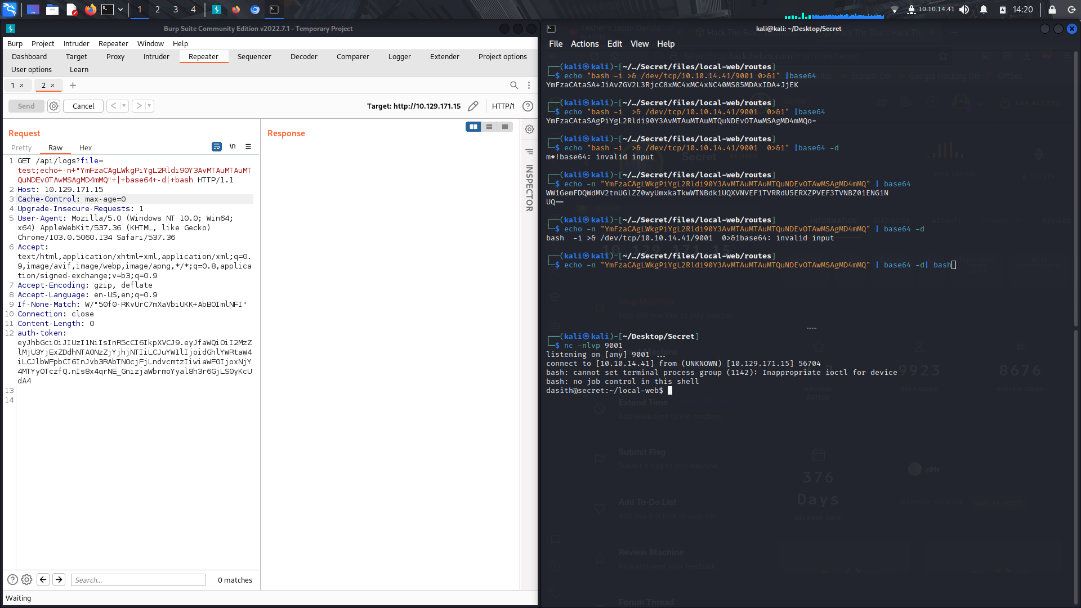The width and height of the screenshot is (1081, 608).
Task: Edit the target URL via the pencil icon
Action: (473, 106)
